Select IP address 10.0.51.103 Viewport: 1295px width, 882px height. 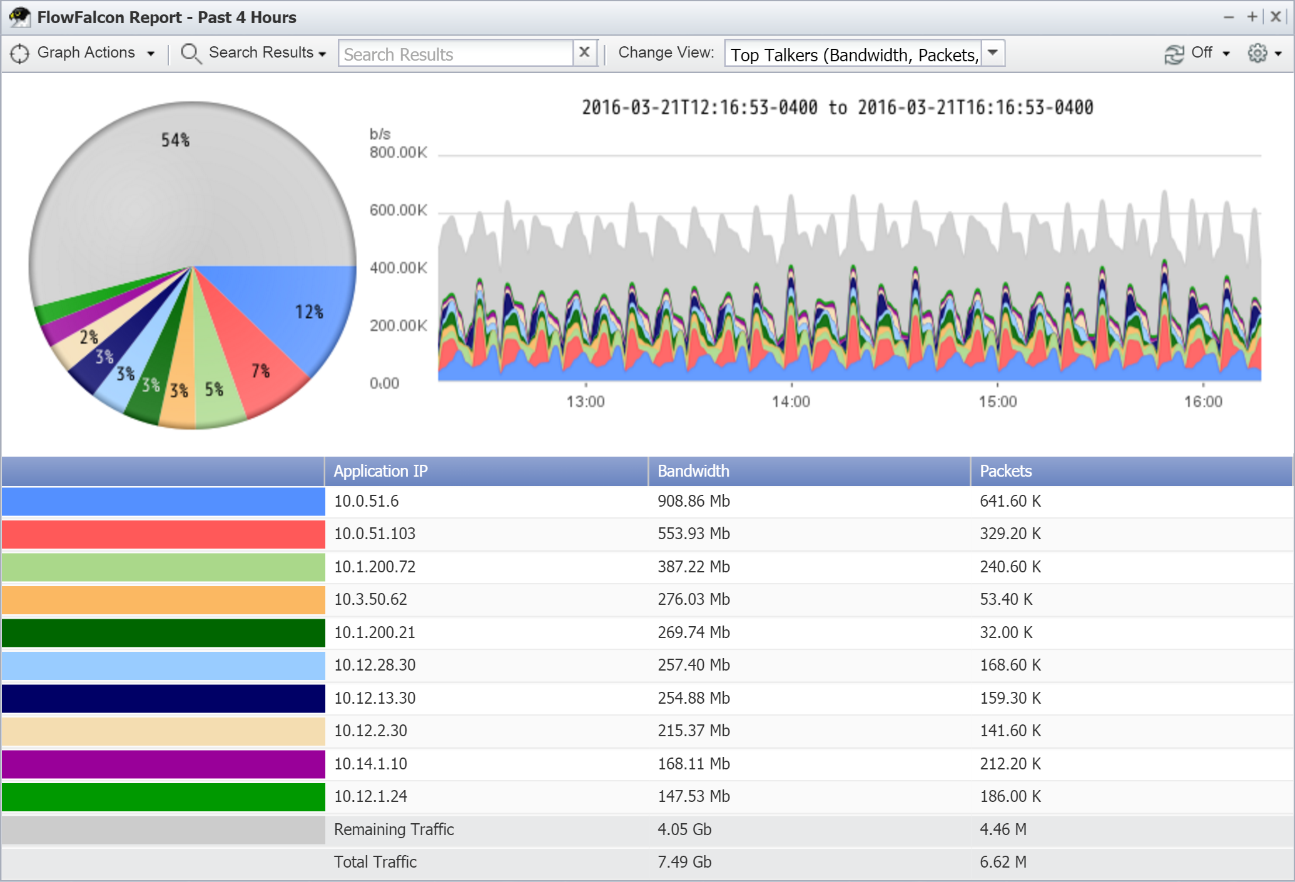(x=374, y=534)
